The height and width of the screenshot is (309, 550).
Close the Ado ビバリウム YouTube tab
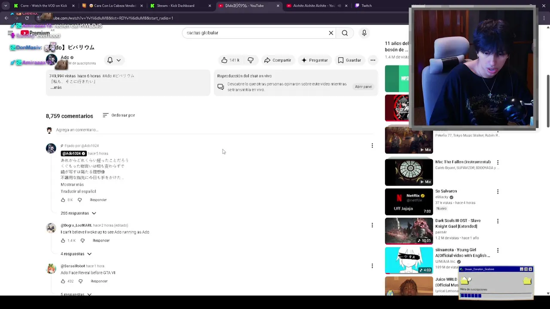(x=278, y=6)
